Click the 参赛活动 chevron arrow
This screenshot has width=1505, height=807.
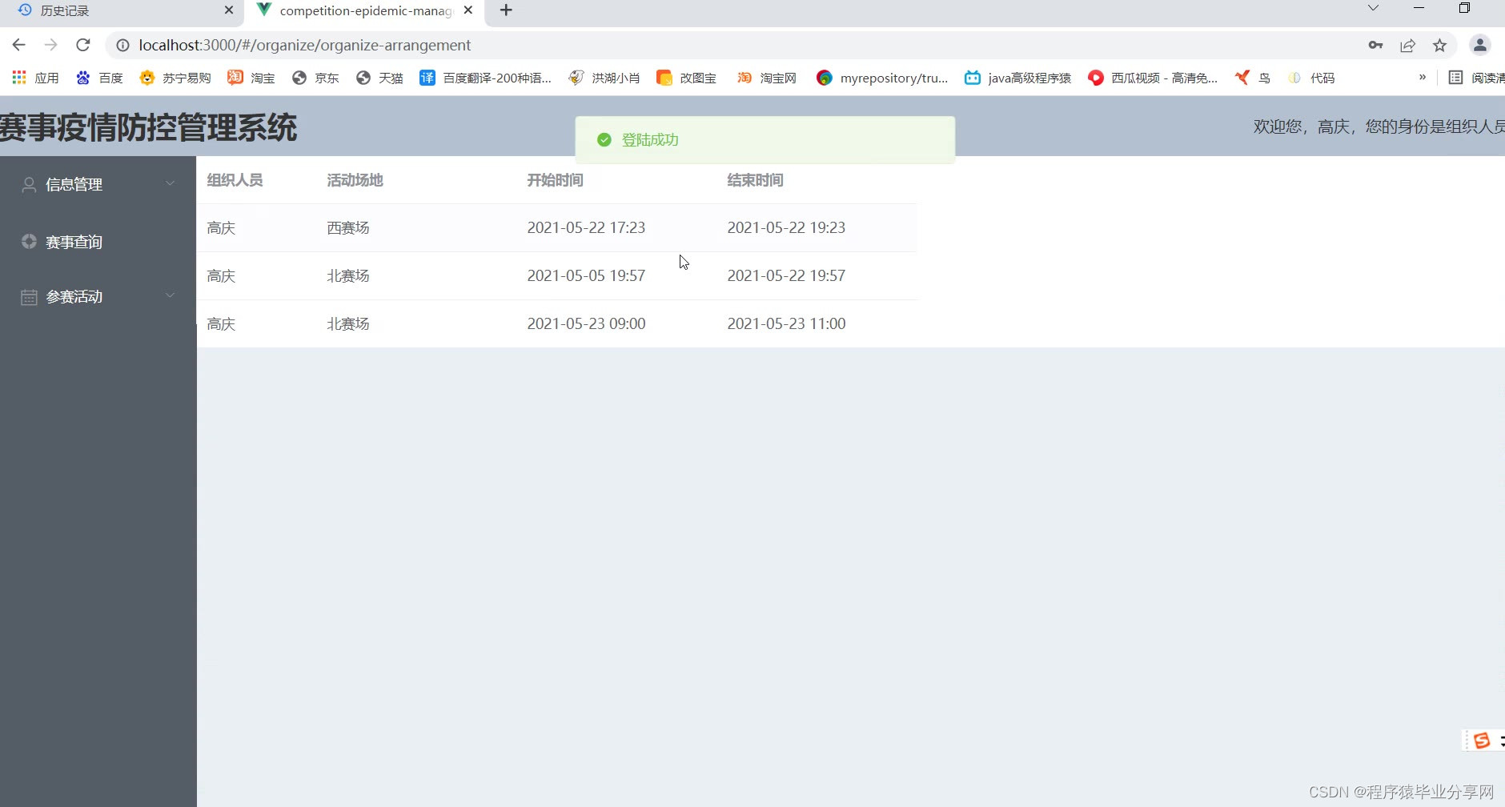pos(170,295)
